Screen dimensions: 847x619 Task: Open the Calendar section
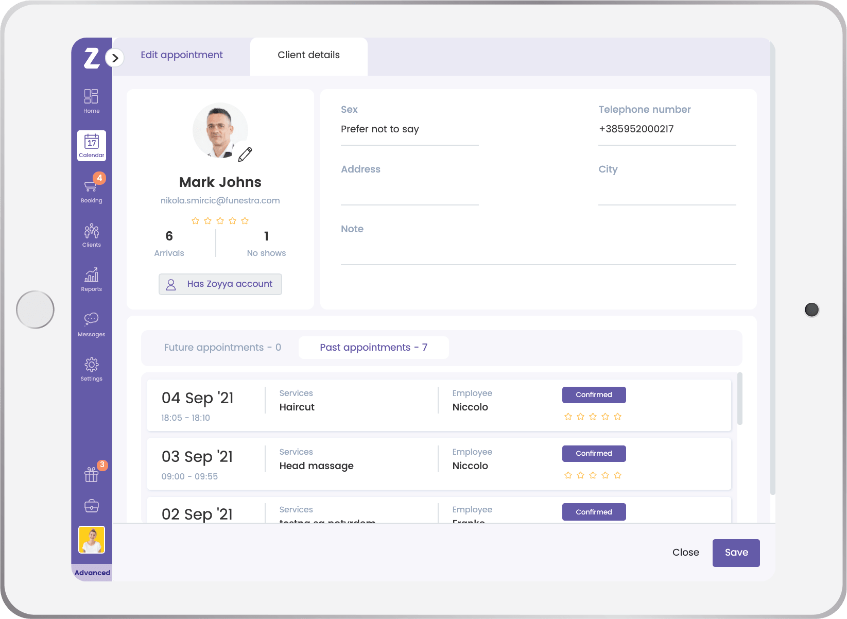tap(91, 145)
